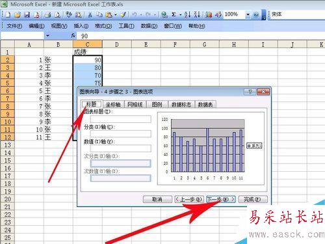
Task: Cut selection with scissors icon
Action: 90,14
